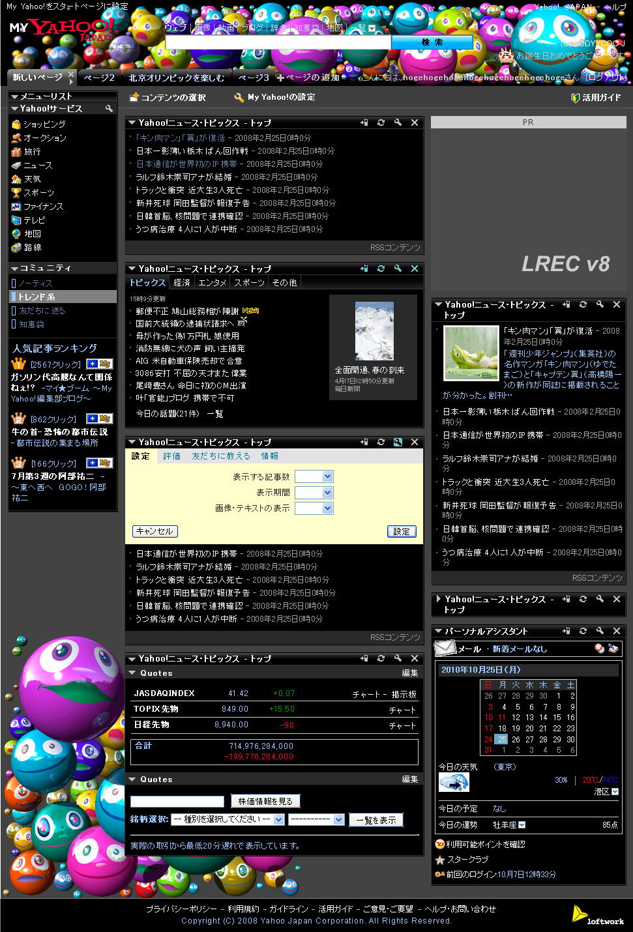Click the 旅行 suitcase icon in sidebar
The height and width of the screenshot is (932, 633).
16,151
